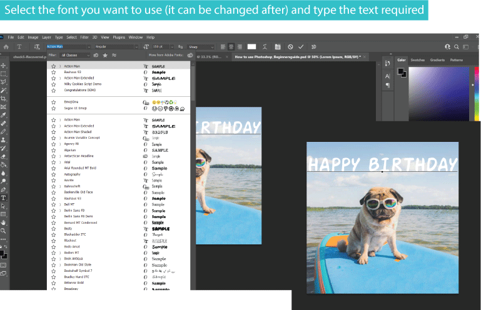Screen dimensions: 481x310
Task: Click the center text alignment icon
Action: (231, 46)
